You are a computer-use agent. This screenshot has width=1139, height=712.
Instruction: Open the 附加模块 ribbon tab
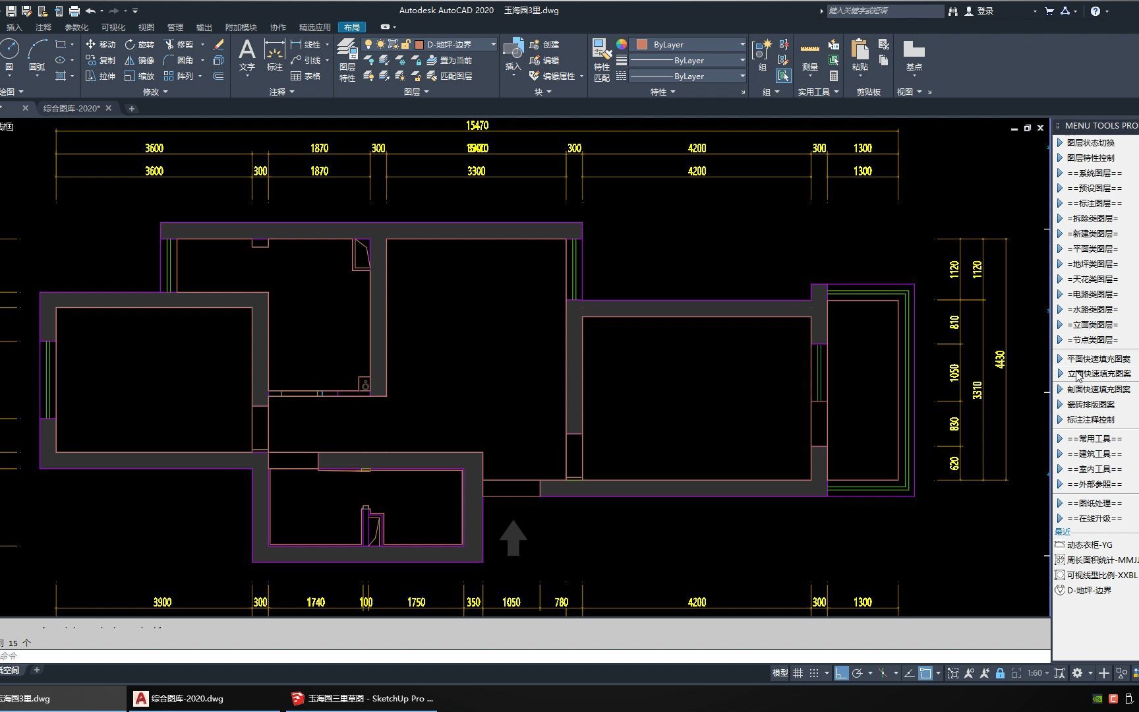[241, 27]
